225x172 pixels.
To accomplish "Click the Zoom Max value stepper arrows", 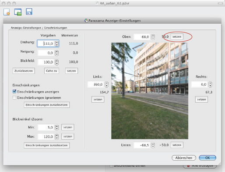I will click(57, 137).
